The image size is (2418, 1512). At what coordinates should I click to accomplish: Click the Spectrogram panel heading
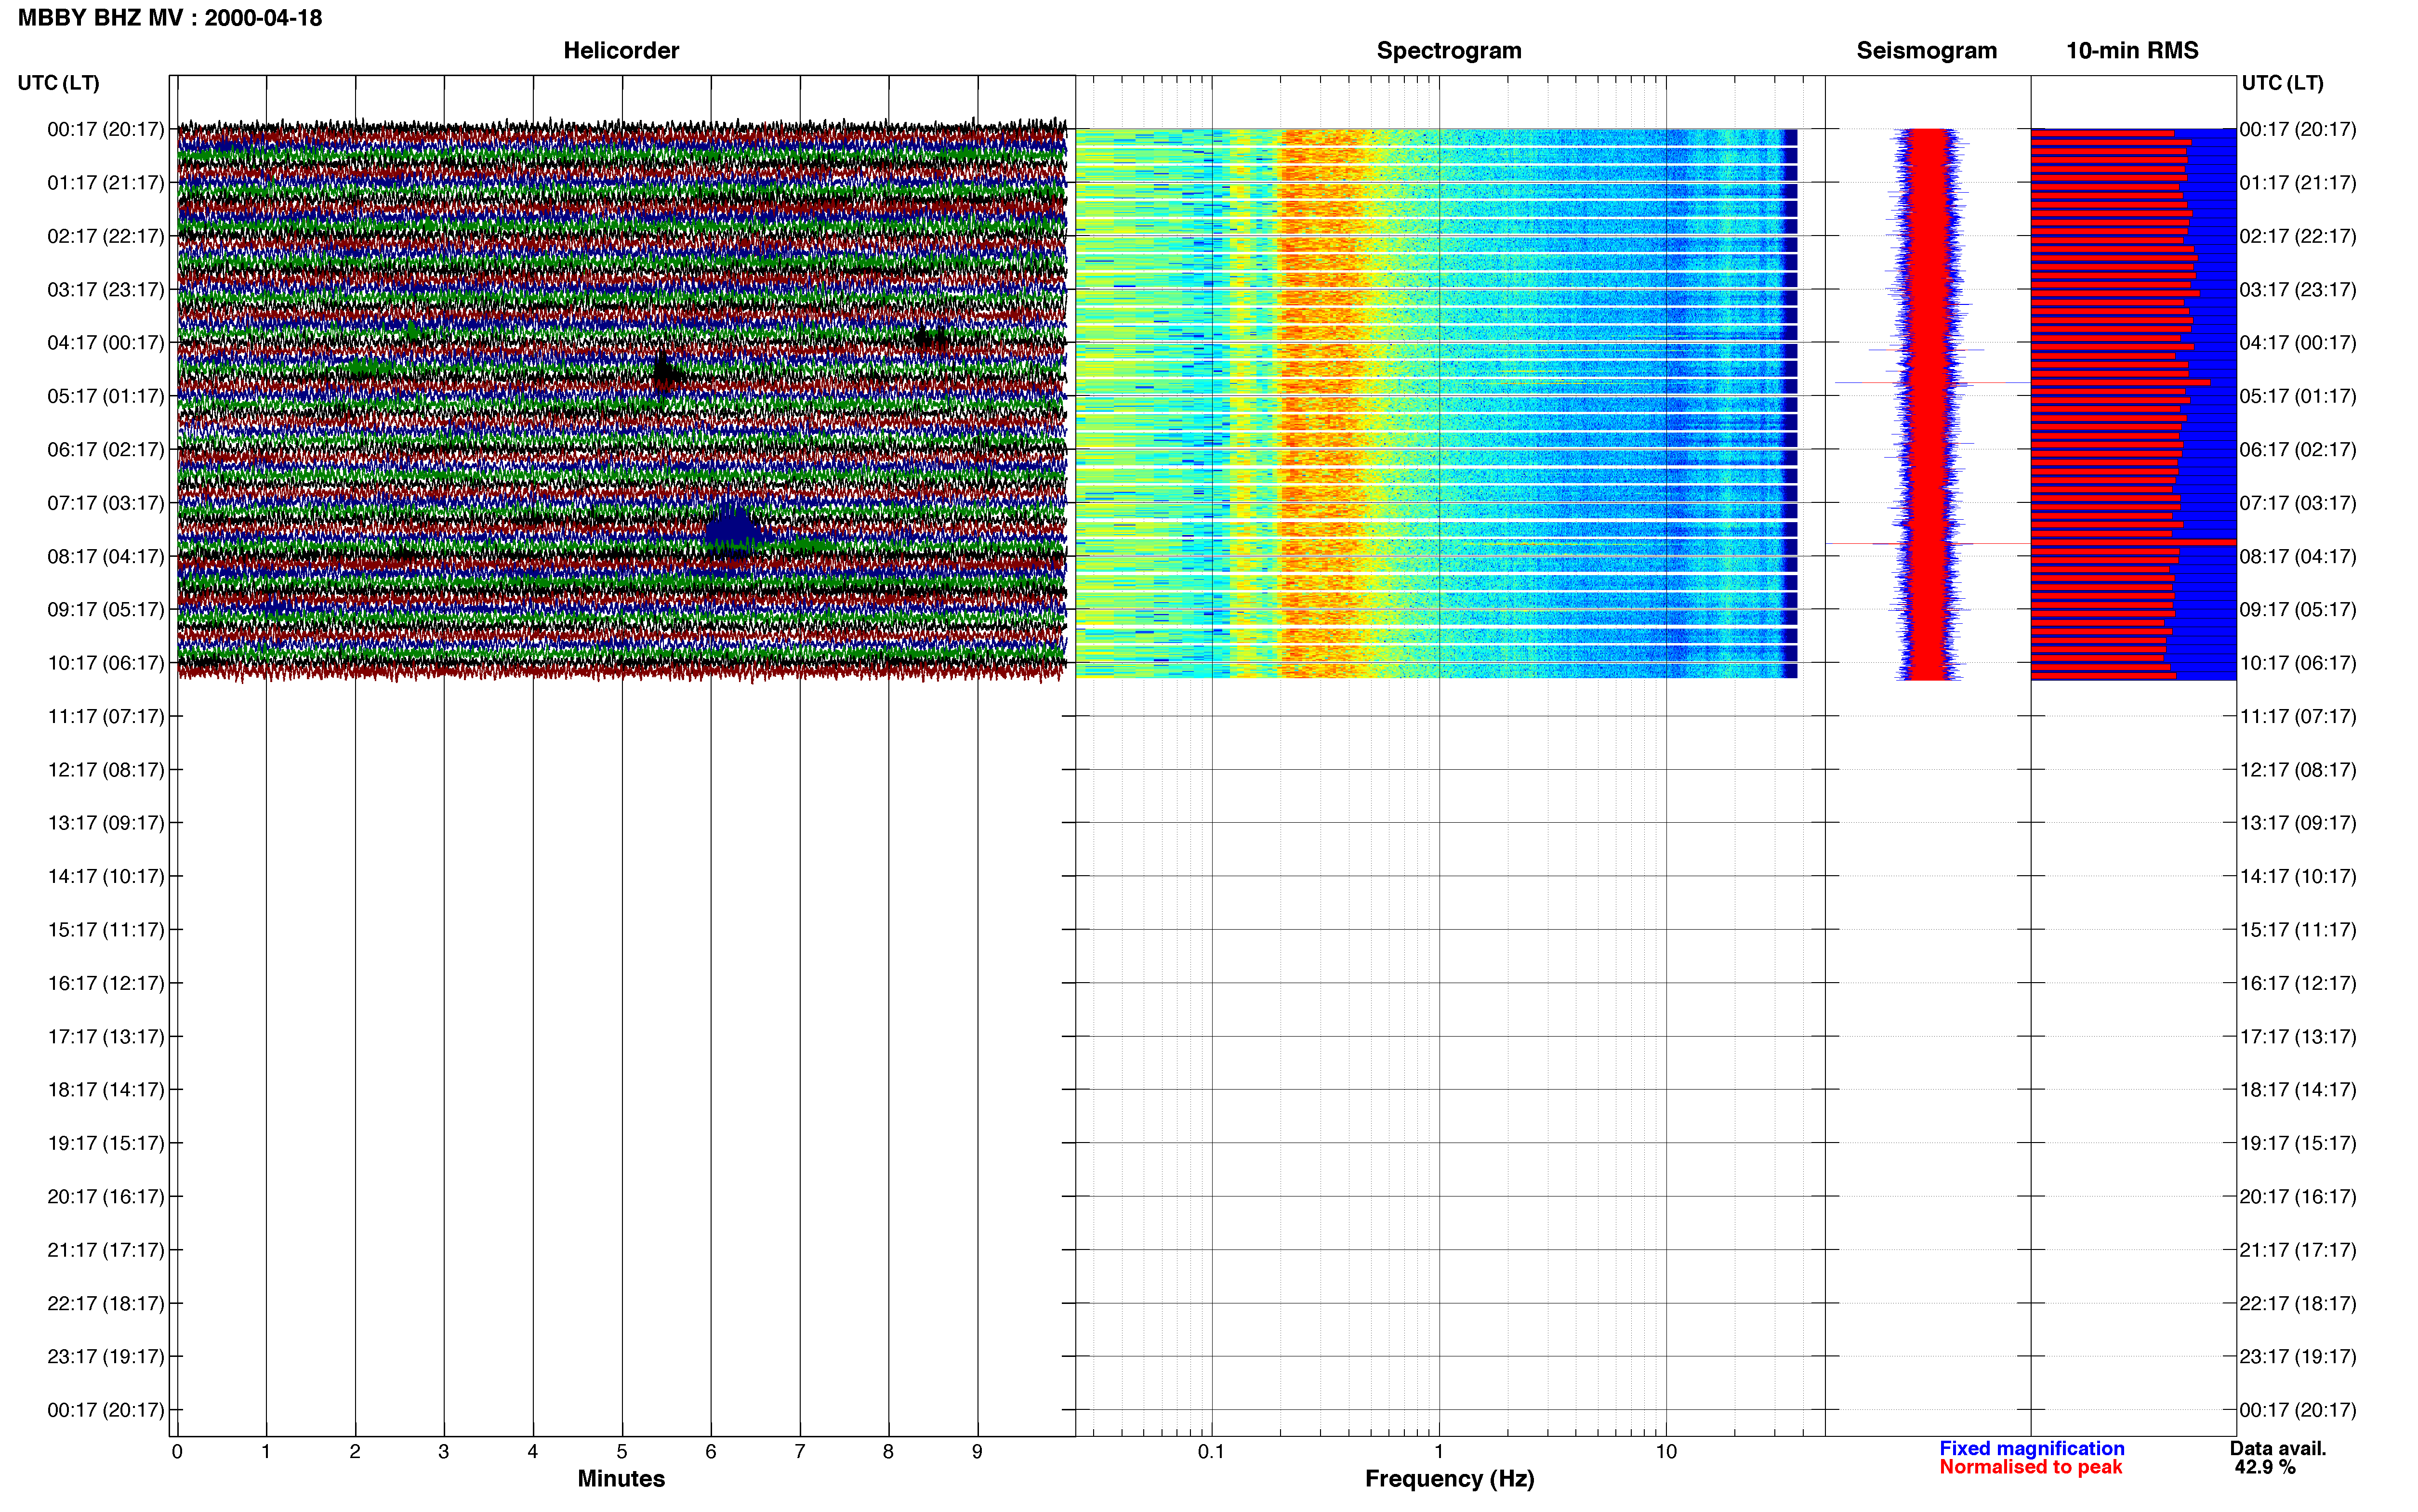[1449, 51]
